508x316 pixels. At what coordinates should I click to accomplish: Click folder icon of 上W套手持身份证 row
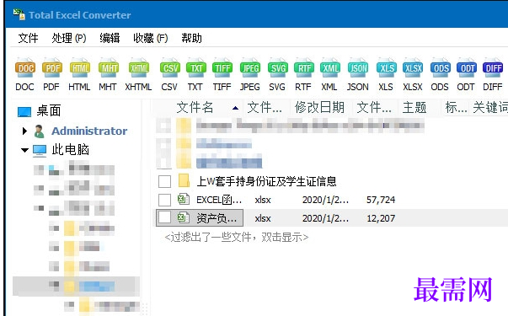coord(184,180)
